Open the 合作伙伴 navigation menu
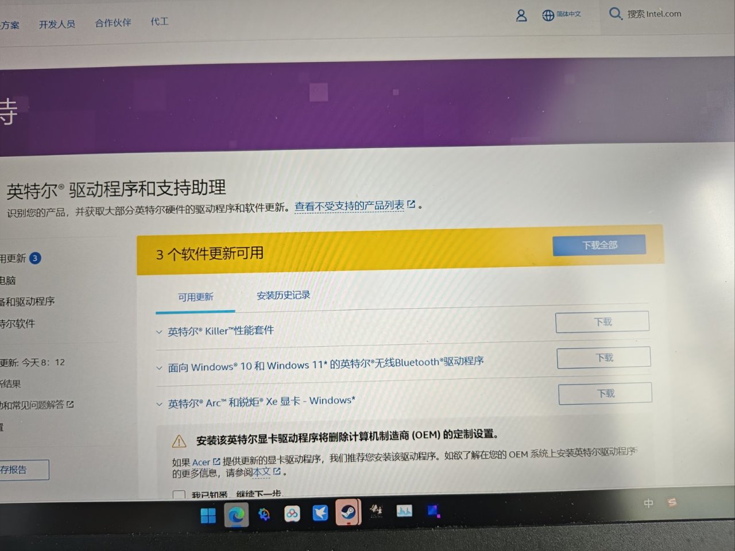The height and width of the screenshot is (551, 735). (113, 23)
